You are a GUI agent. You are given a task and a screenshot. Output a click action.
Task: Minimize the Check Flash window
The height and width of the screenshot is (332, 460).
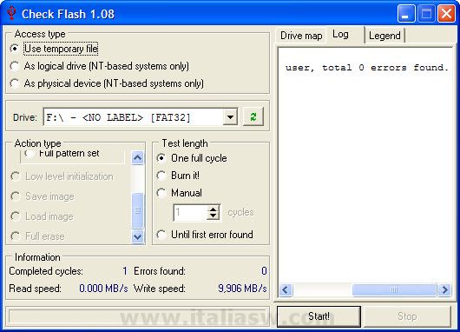406,14
